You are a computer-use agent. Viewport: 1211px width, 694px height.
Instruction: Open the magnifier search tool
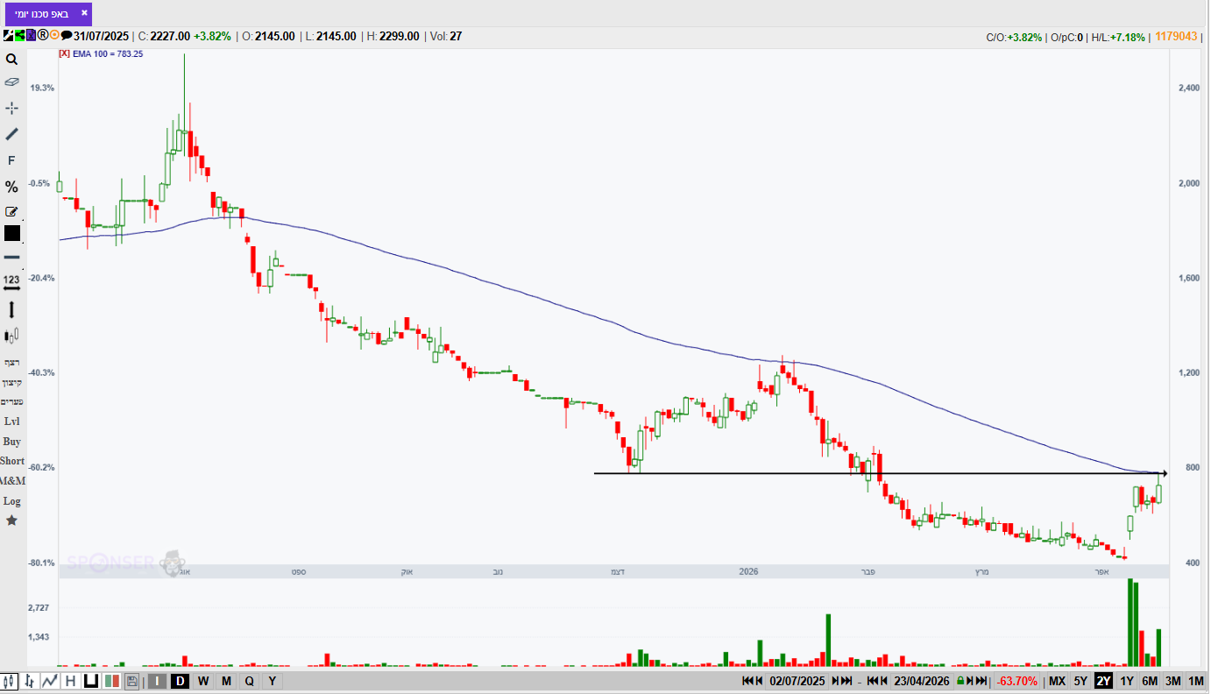11,60
